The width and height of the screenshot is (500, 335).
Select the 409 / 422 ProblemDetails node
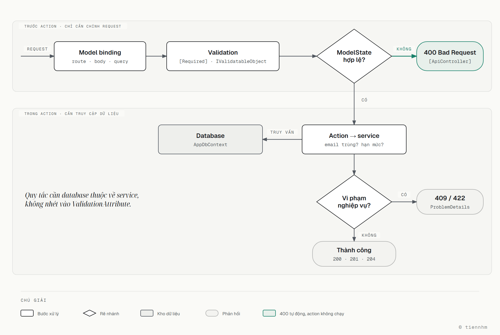[450, 202]
